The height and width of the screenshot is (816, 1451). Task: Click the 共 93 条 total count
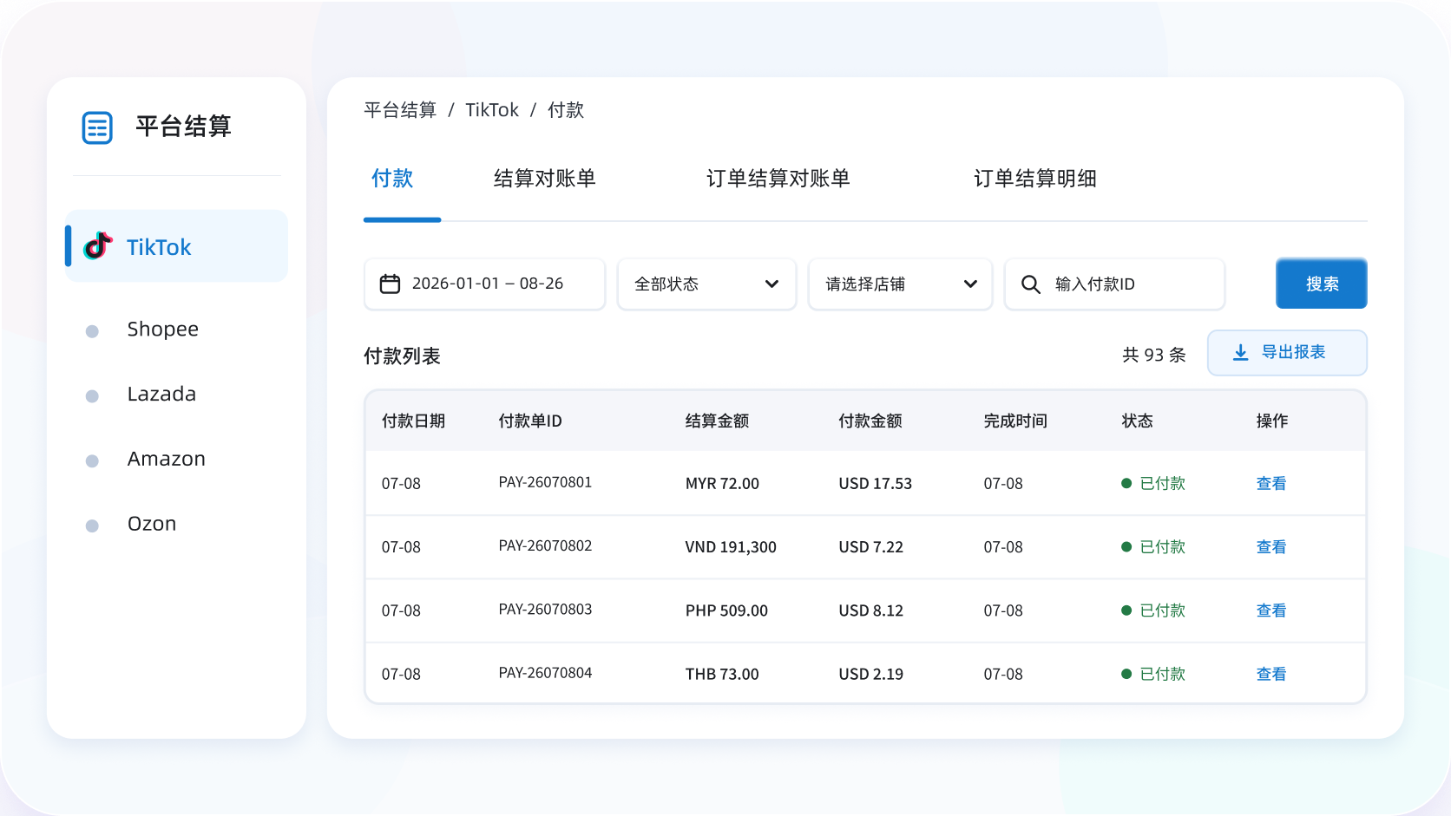(1153, 355)
